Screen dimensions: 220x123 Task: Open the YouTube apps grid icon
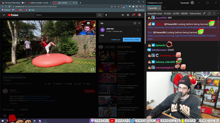(128, 15)
